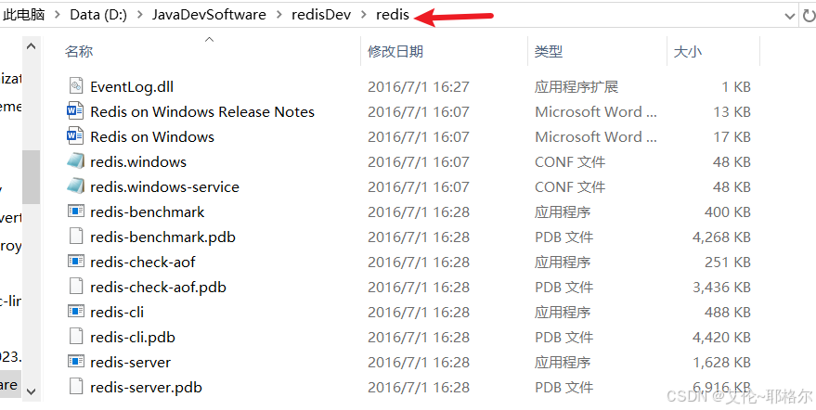Expand the chevron after JavaDevSoftware breadcrumb
Image resolution: width=816 pixels, height=410 pixels.
(278, 15)
